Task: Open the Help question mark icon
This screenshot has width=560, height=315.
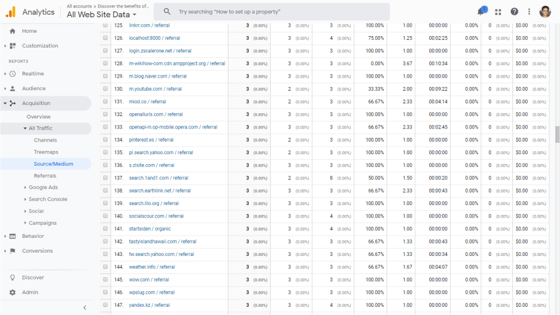Action: [514, 12]
